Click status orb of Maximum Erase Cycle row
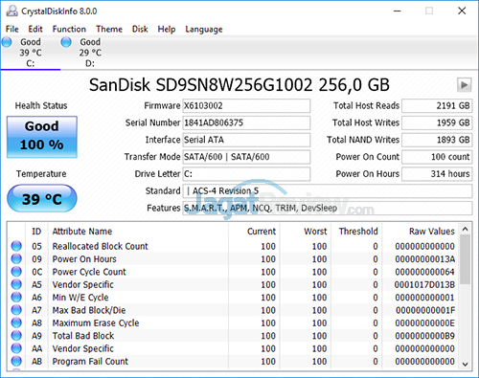 (16, 322)
